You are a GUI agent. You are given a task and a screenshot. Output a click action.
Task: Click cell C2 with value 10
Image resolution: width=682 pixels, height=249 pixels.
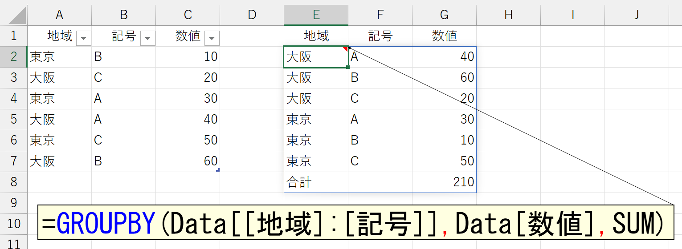pos(188,57)
